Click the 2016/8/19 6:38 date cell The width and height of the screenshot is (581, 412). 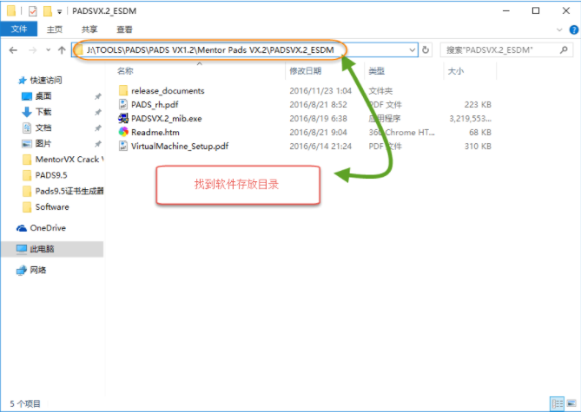[318, 119]
